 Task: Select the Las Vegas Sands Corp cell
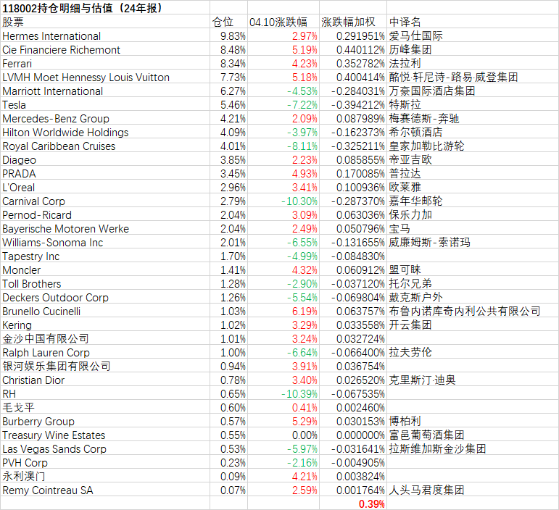point(105,448)
